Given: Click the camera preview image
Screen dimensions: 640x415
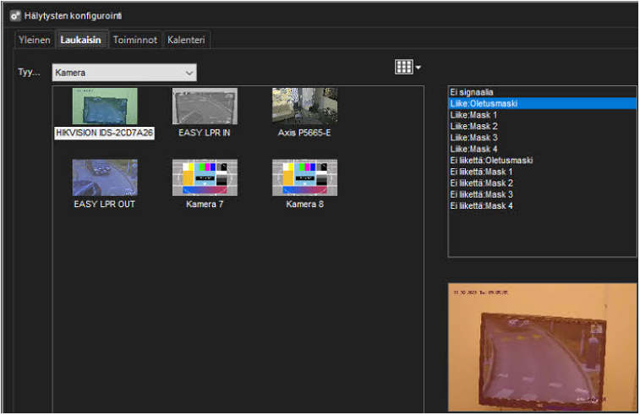Looking at the screenshot, I should point(542,347).
